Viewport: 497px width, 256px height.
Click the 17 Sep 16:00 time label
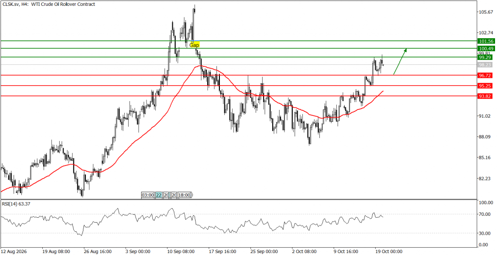223,252
